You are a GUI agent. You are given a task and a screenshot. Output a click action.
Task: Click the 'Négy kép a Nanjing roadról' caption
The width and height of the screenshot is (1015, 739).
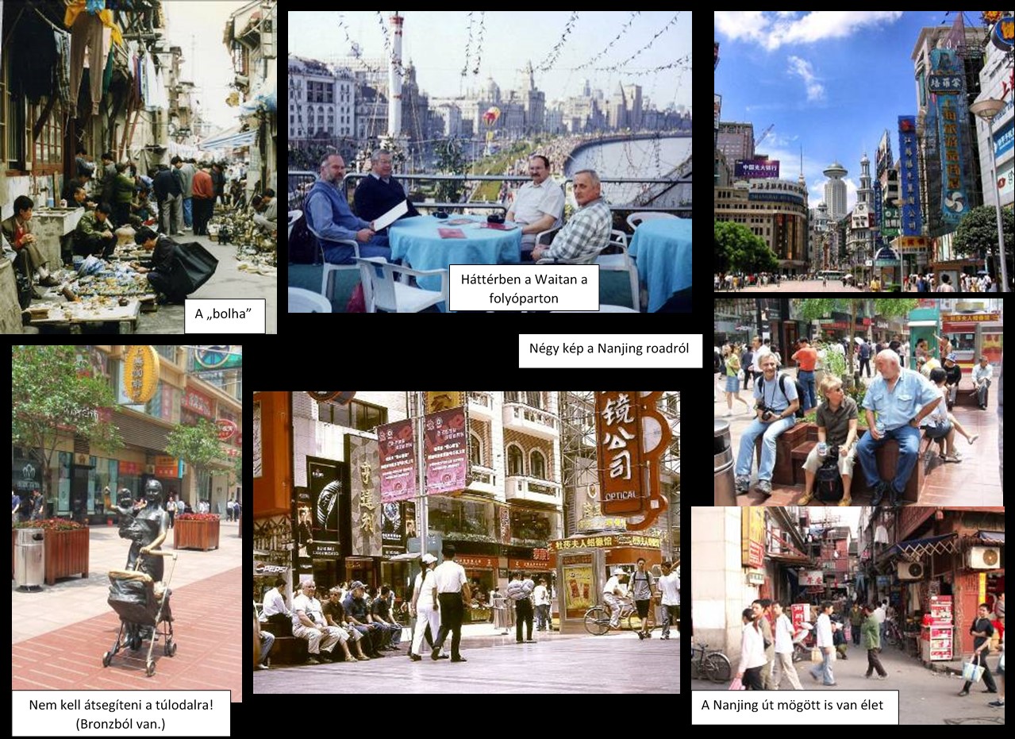point(610,351)
